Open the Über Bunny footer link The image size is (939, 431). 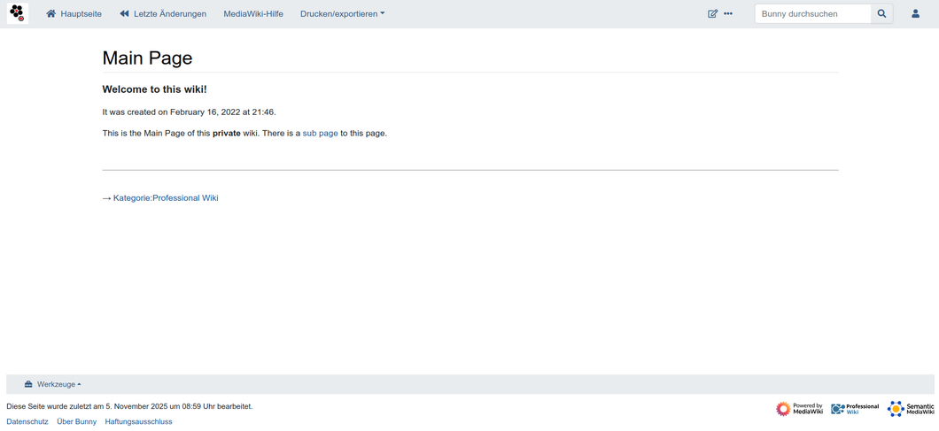coord(76,422)
